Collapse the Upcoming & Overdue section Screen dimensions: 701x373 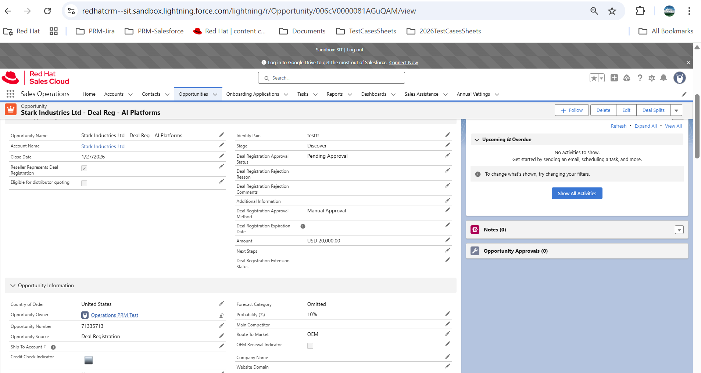pos(477,140)
